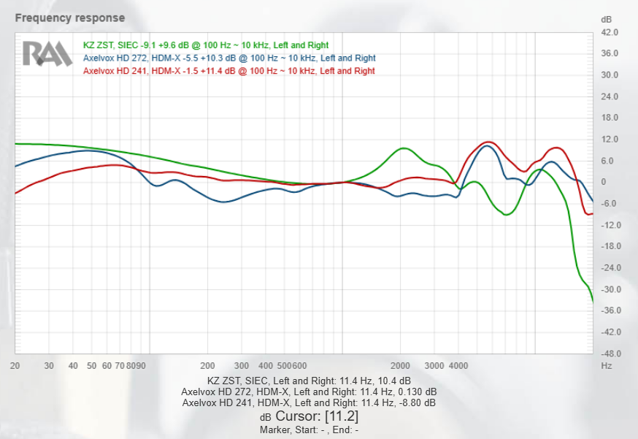Screen dimensions: 638x439
Task: Click the -24.0 dB axis label
Action: coord(611,267)
